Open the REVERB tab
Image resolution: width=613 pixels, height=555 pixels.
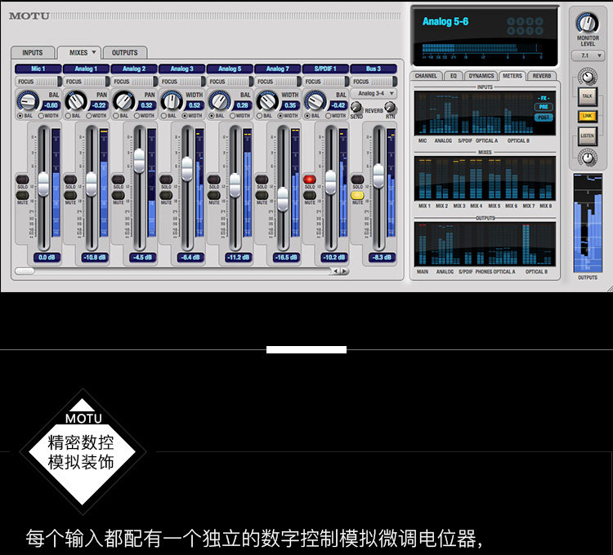point(541,76)
